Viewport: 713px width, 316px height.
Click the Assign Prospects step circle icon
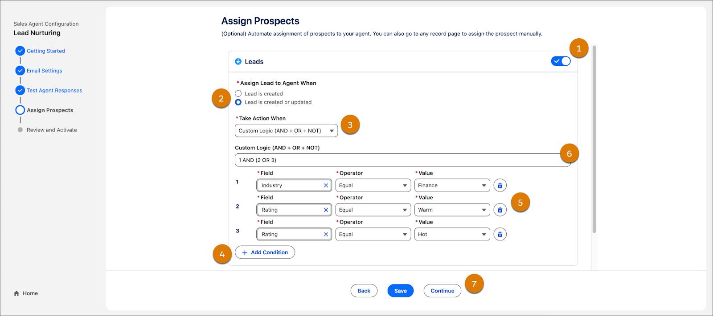coord(20,110)
